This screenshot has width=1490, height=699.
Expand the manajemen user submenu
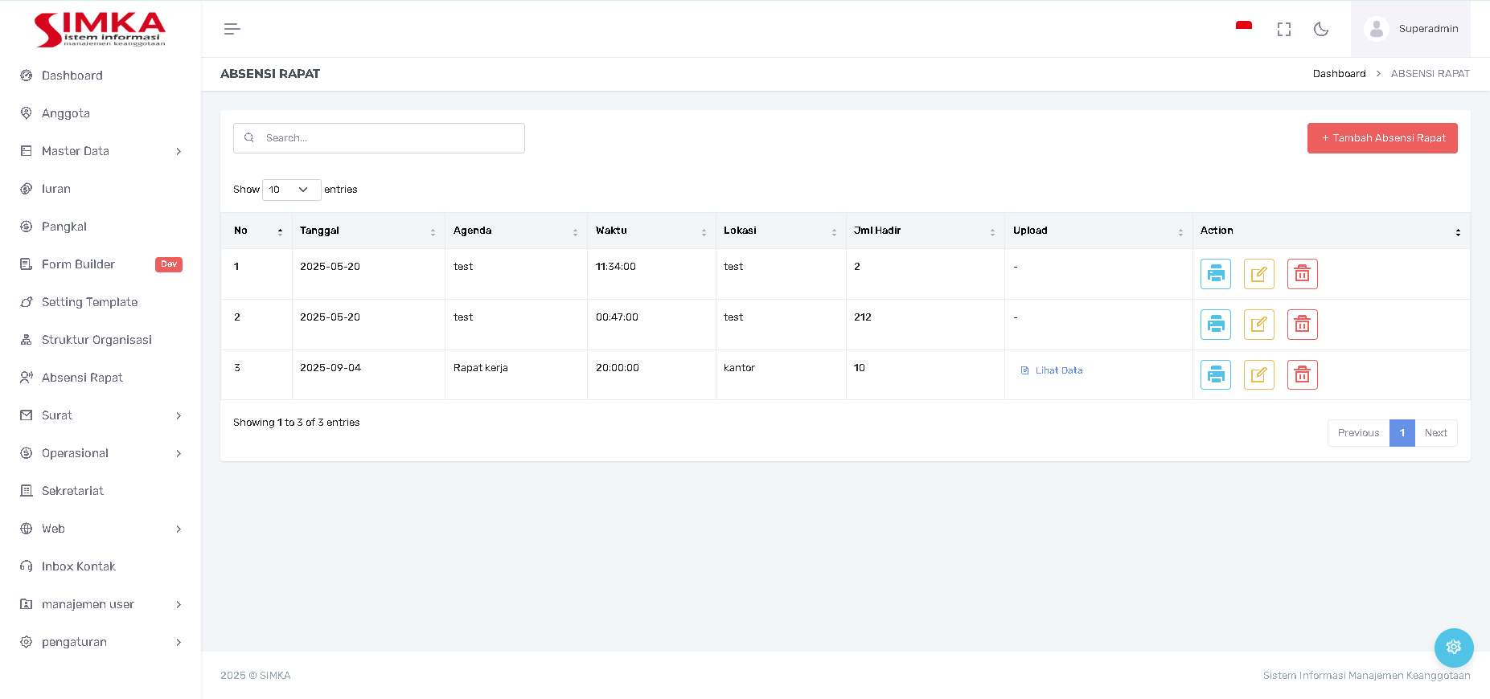pyautogui.click(x=101, y=604)
